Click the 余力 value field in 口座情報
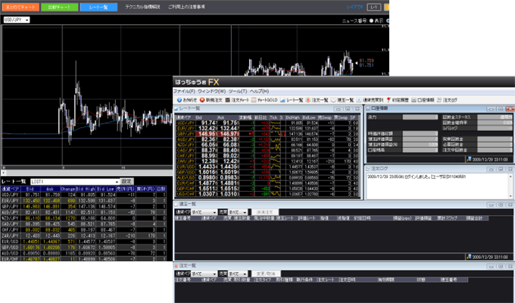 [420, 117]
